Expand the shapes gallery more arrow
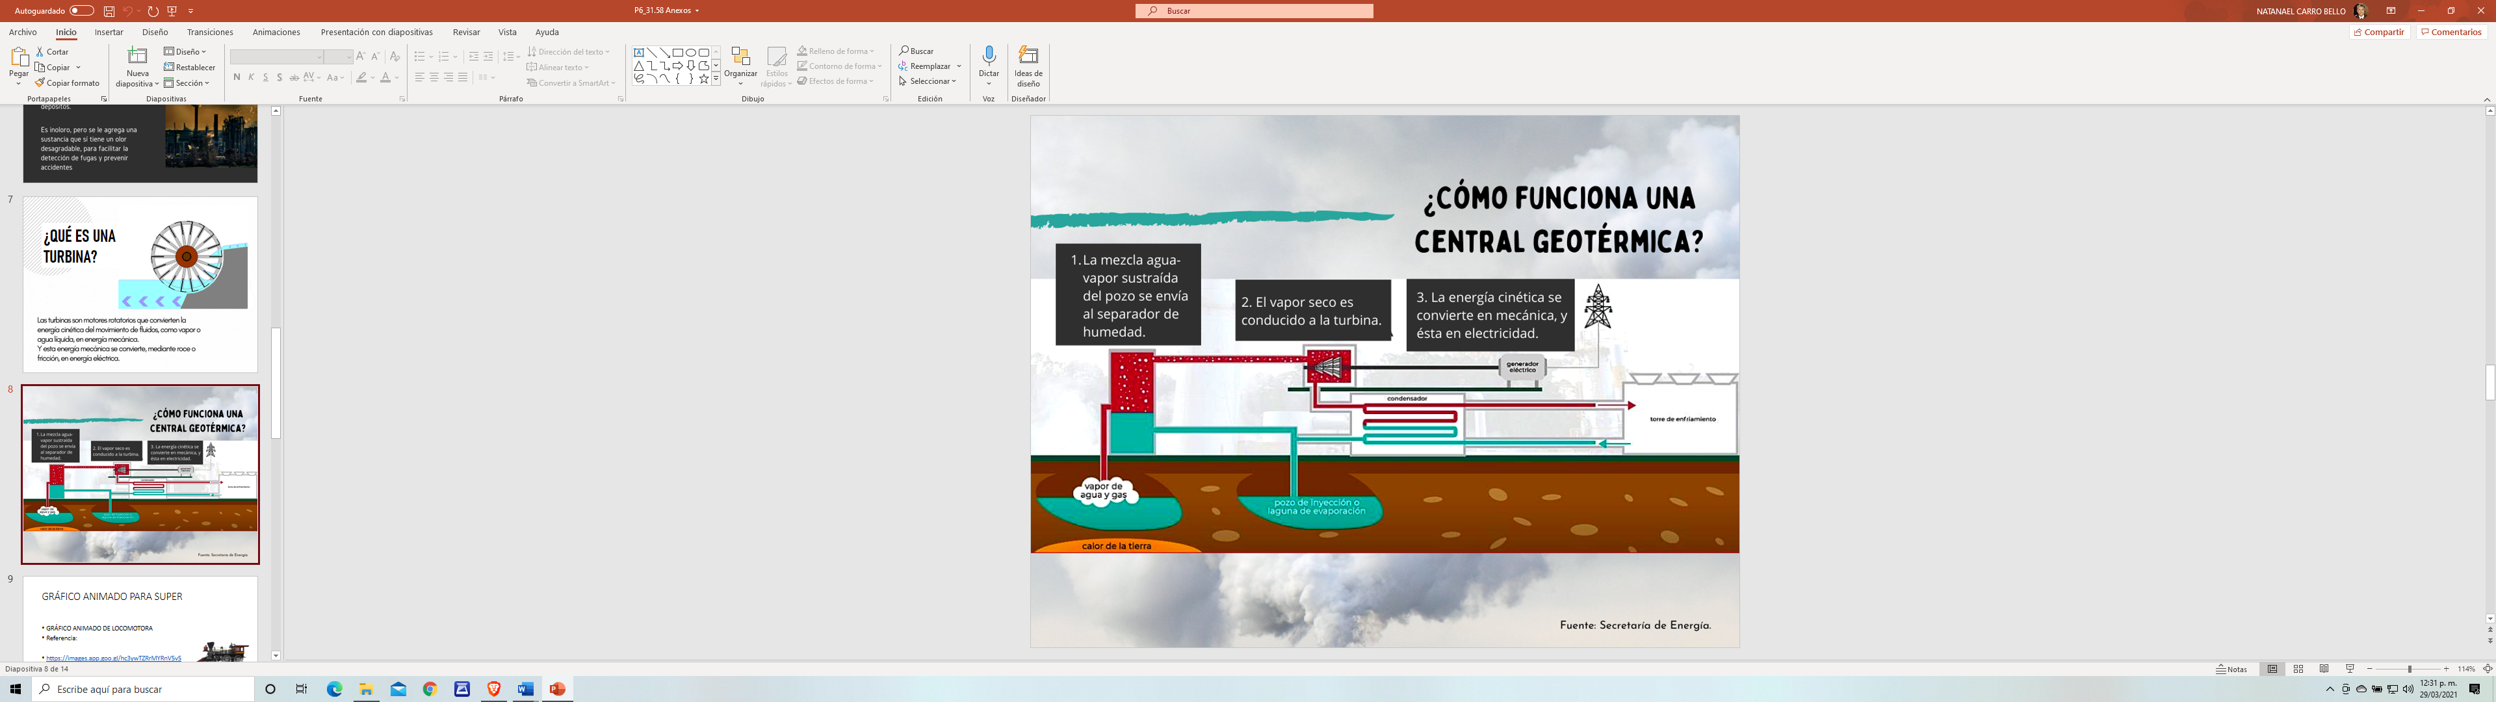Screen dimensions: 2496x702 click(x=716, y=79)
